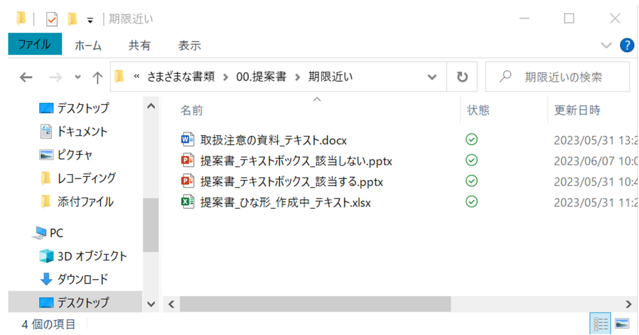This screenshot has height=335, width=639.
Task: Open the ファイル menu tab
Action: pyautogui.click(x=35, y=44)
